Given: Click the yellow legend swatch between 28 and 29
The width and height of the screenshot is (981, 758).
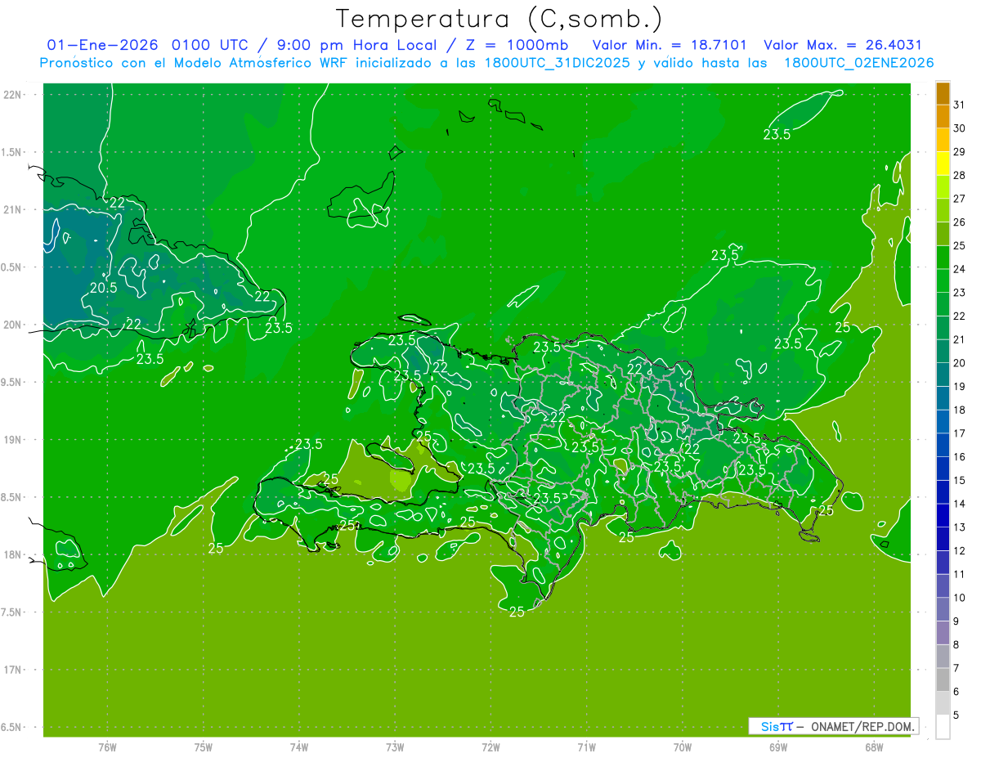Looking at the screenshot, I should [943, 164].
